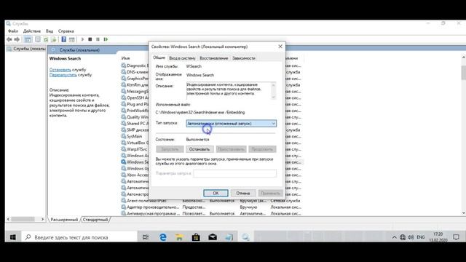Select the VirtualBox service row
Screen dimensions: 466x262
tap(135, 143)
